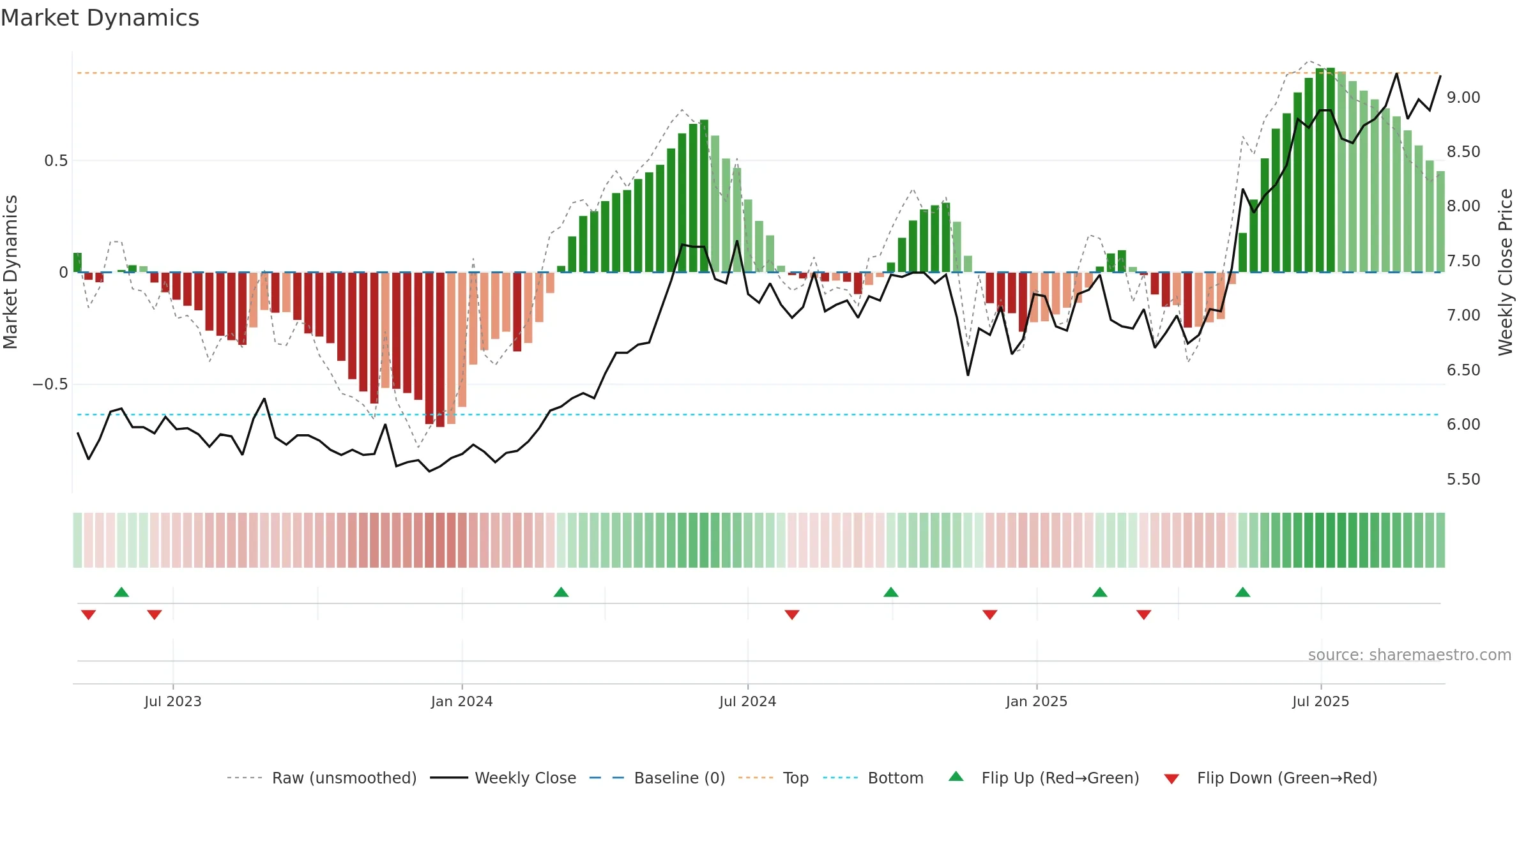
Task: Click the −0.5 left axis tick label
Action: [x=50, y=384]
